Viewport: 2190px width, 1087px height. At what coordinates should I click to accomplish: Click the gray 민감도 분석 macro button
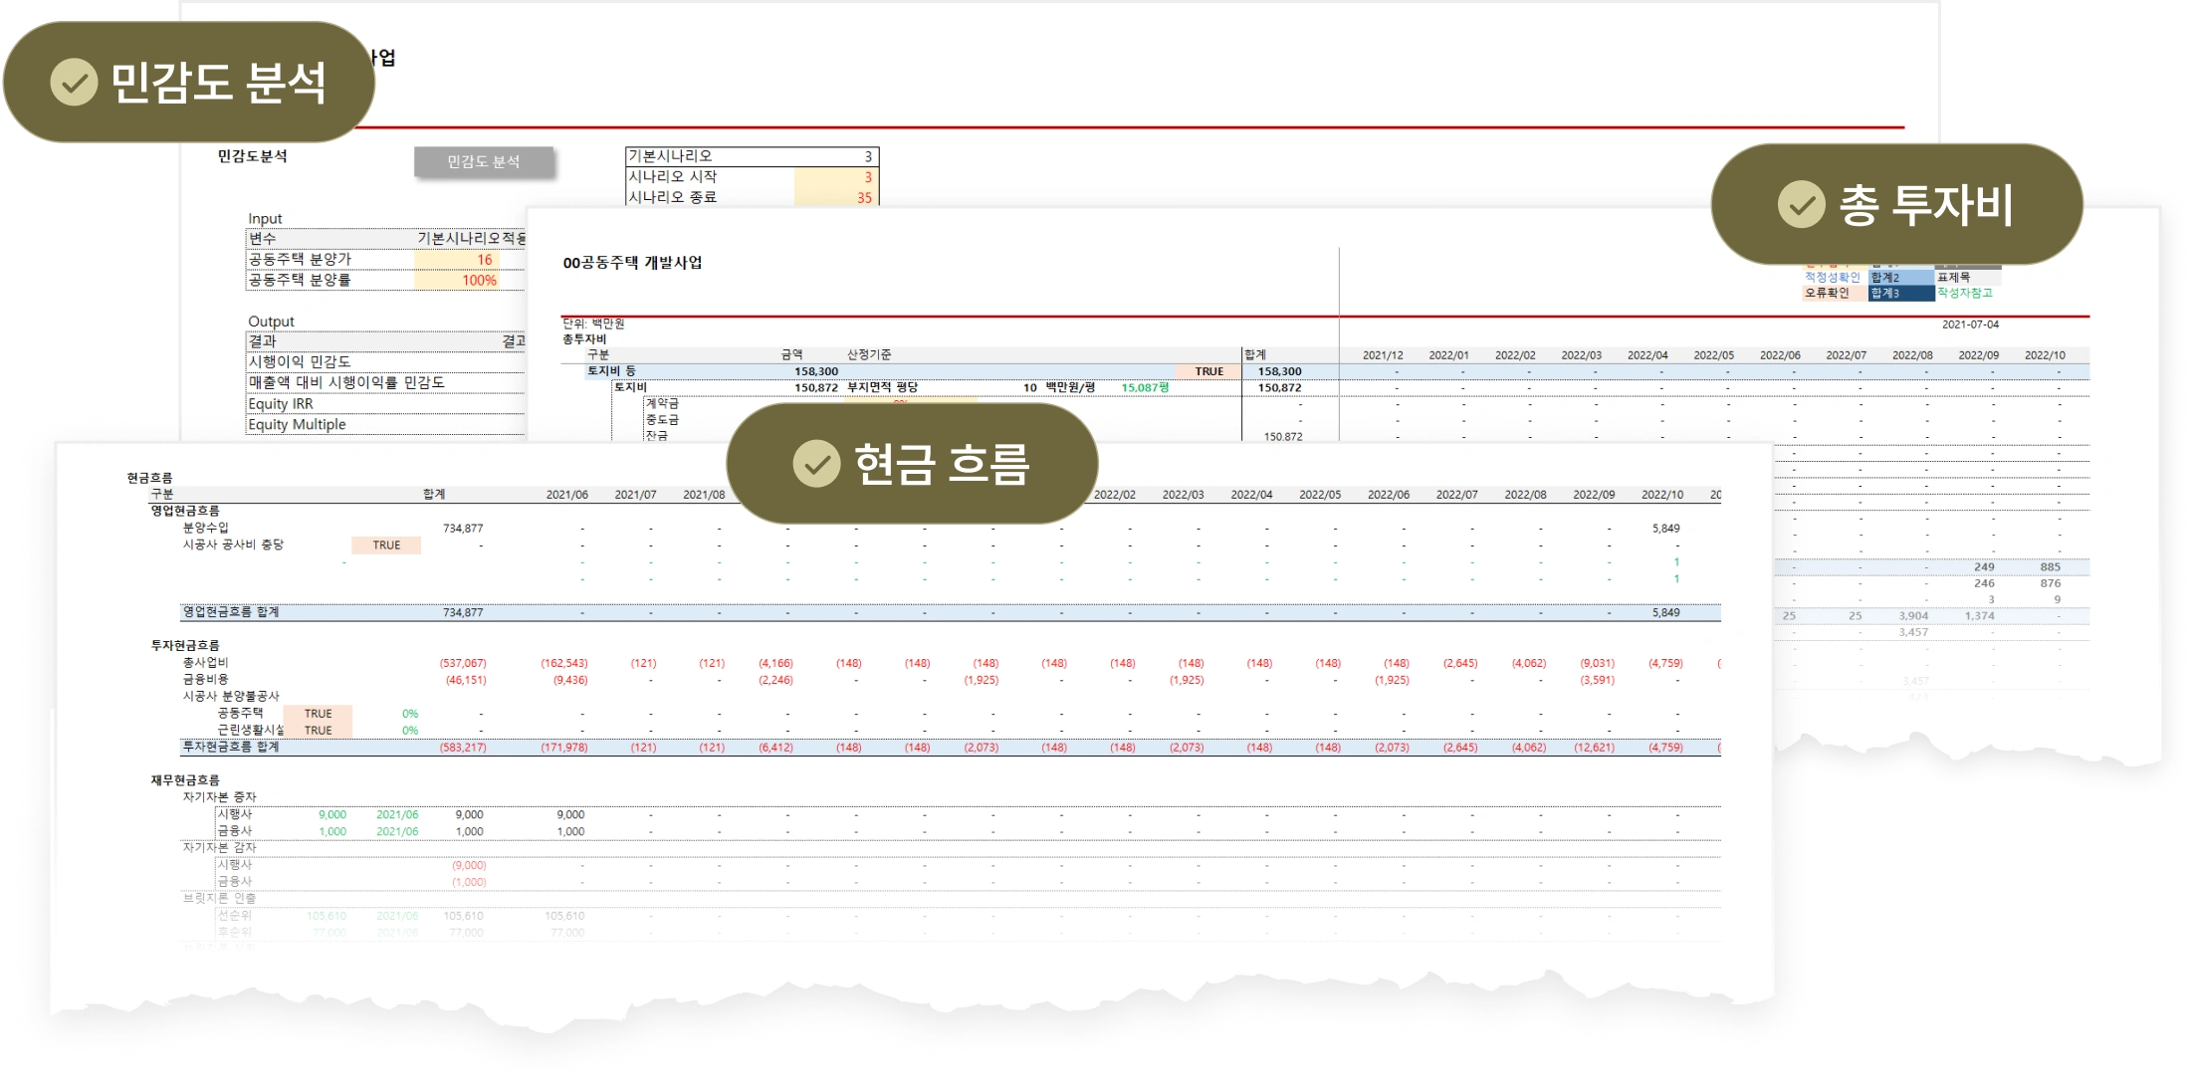tap(483, 161)
